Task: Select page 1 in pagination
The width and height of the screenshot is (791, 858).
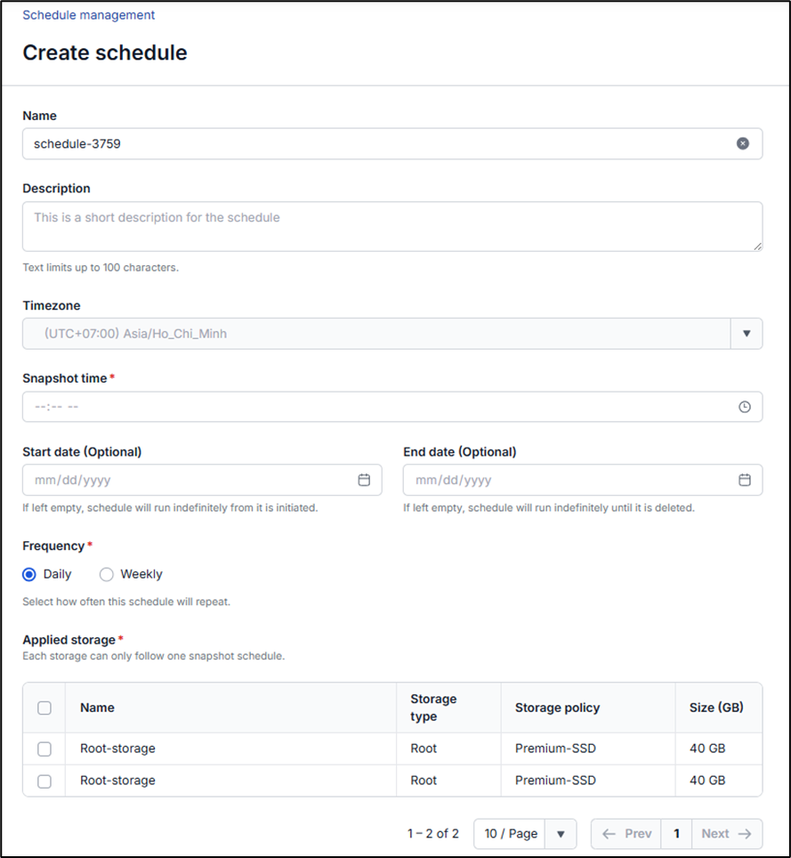Action: 676,834
